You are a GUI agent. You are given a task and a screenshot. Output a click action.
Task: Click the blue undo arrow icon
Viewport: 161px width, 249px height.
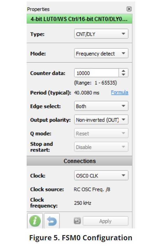[52, 221]
